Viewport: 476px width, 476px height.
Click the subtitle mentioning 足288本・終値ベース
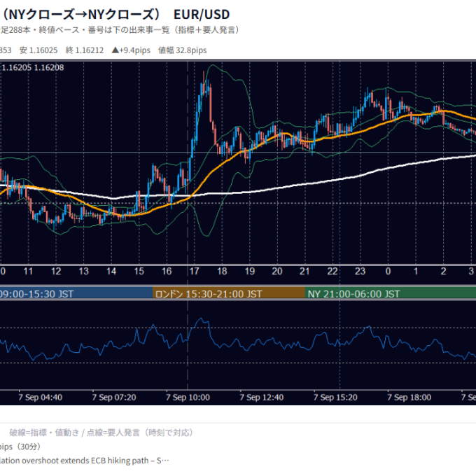coord(120,30)
